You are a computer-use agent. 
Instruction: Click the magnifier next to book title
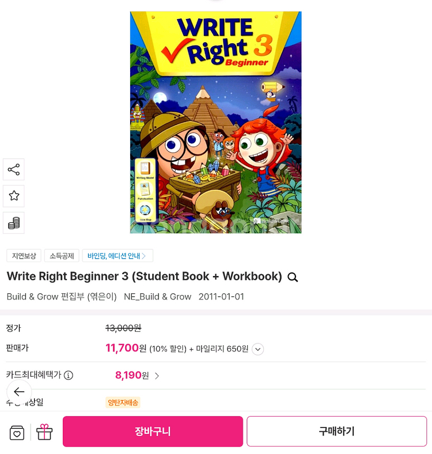[x=293, y=277]
